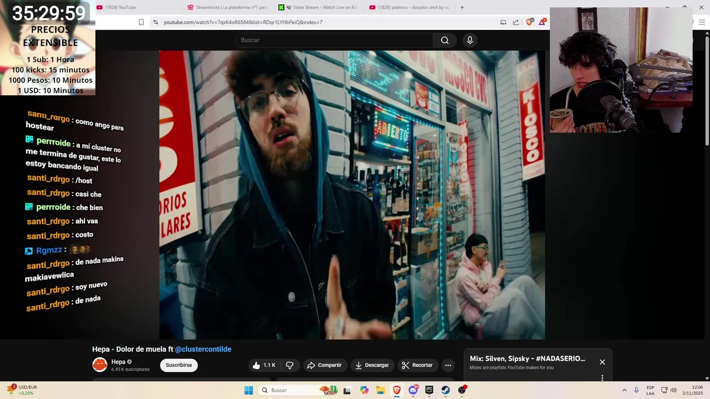Click '6.45 K suscriptores' subscriber count
The image size is (710, 399).
pos(130,370)
